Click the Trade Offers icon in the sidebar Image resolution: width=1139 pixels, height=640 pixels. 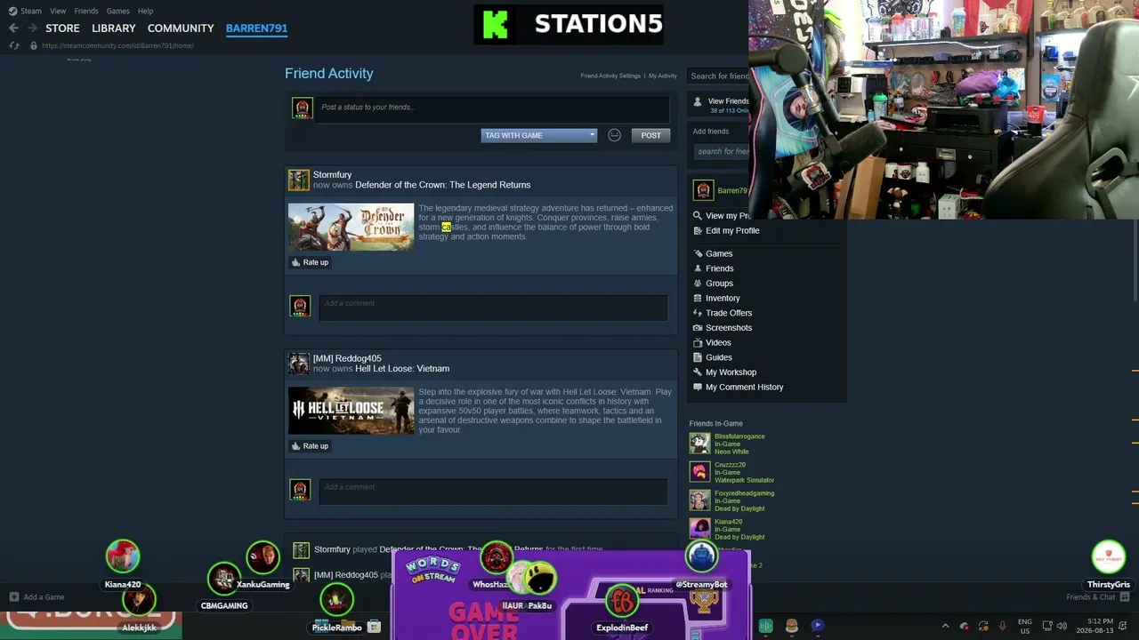tap(698, 313)
